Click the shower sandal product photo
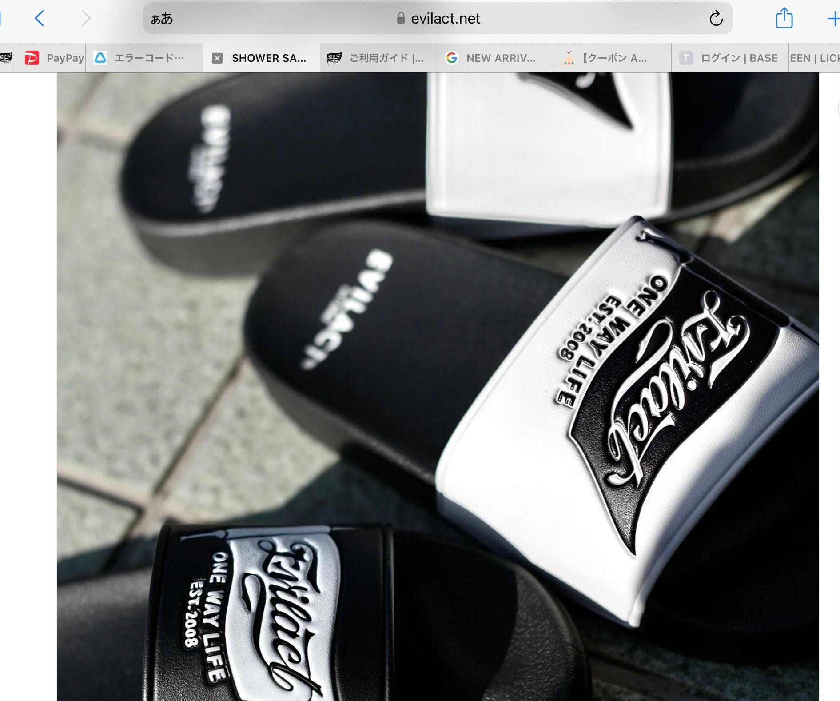 [438, 387]
